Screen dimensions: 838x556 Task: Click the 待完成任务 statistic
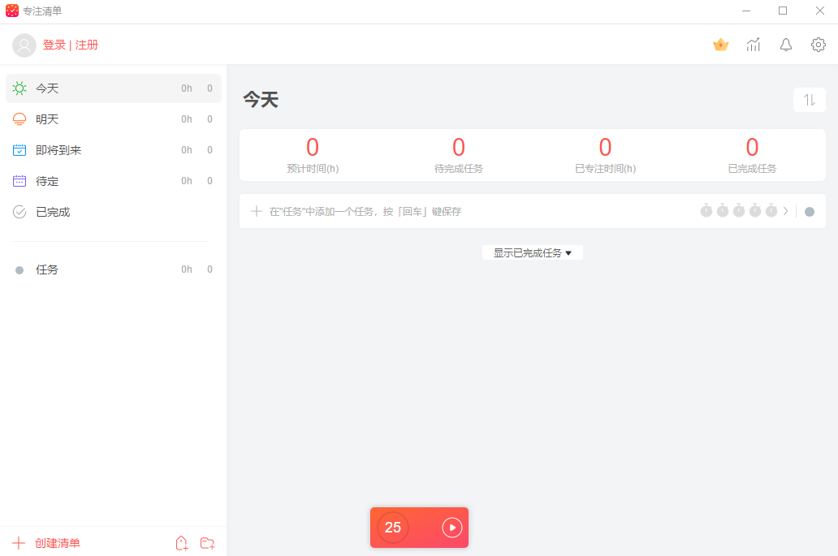pos(459,155)
